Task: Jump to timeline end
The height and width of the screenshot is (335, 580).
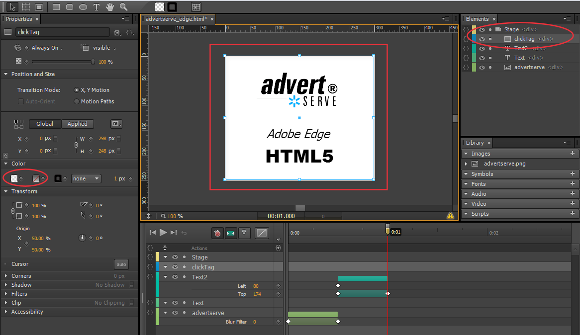Action: point(174,232)
